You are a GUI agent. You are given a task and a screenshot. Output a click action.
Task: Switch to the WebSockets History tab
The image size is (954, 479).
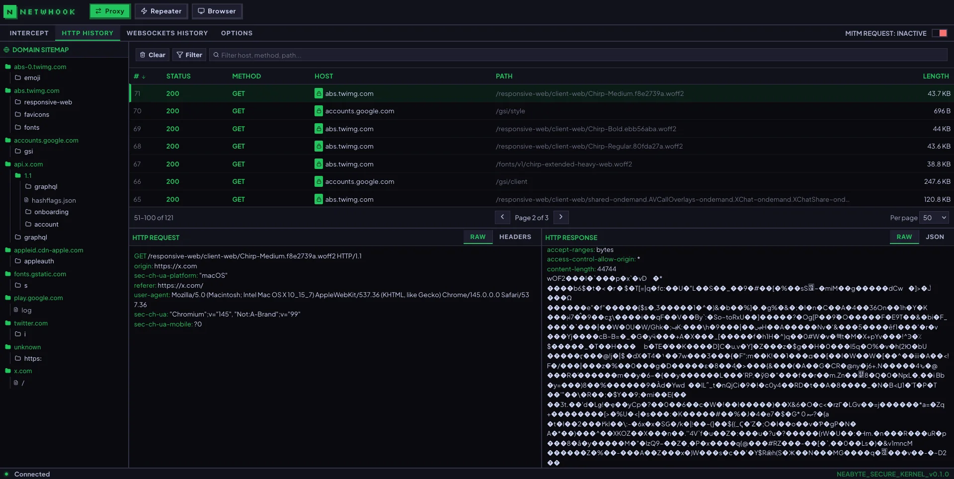pos(167,33)
